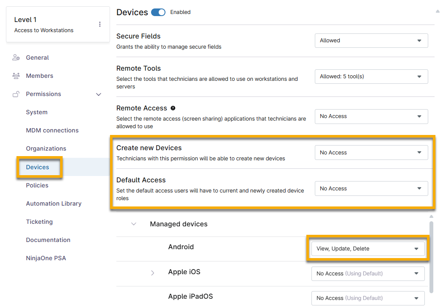Click the Permissions padlock icon
446x308 pixels.
click(16, 94)
